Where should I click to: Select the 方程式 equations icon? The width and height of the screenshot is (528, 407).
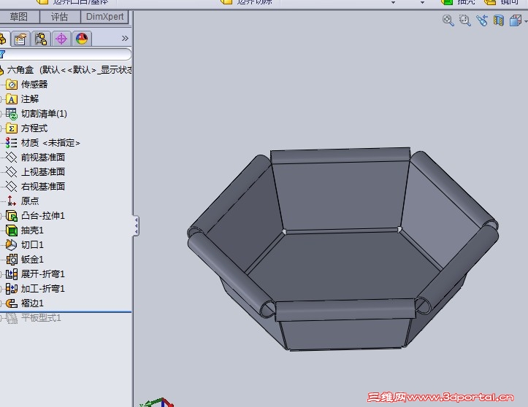point(12,128)
